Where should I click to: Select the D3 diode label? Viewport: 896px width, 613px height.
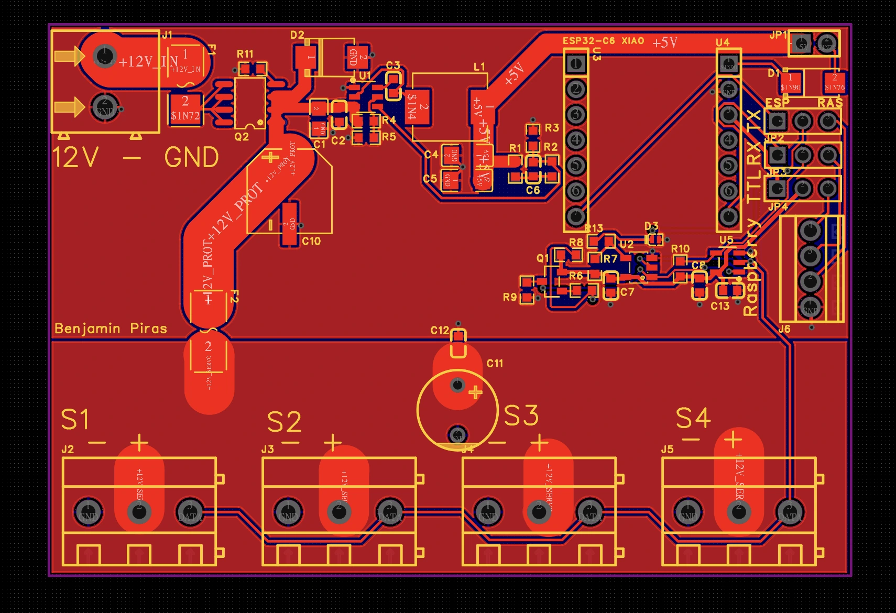(651, 226)
